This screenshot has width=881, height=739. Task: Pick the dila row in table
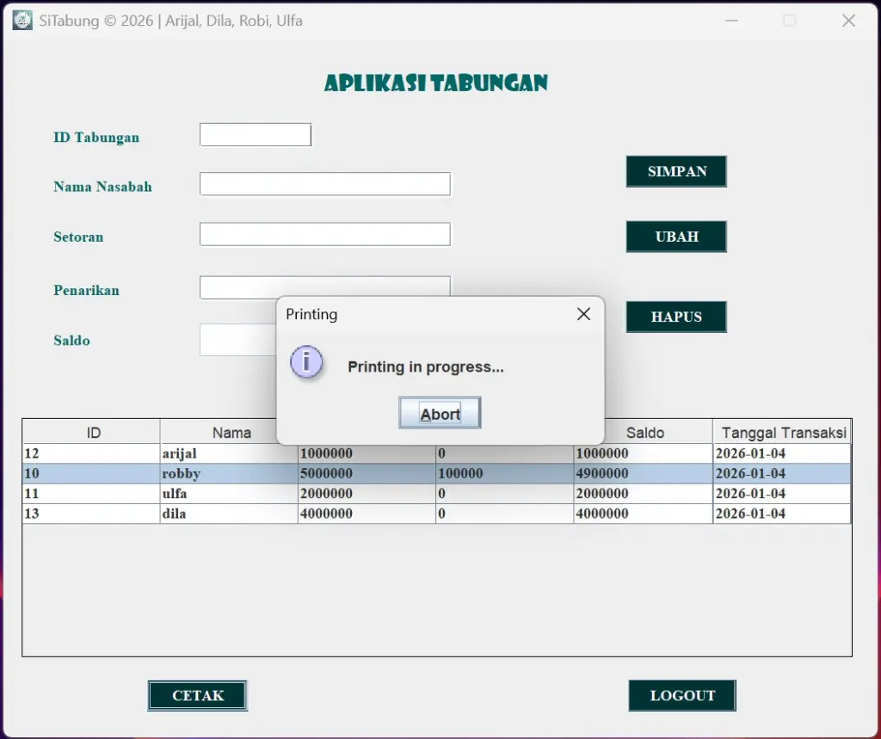(215, 514)
